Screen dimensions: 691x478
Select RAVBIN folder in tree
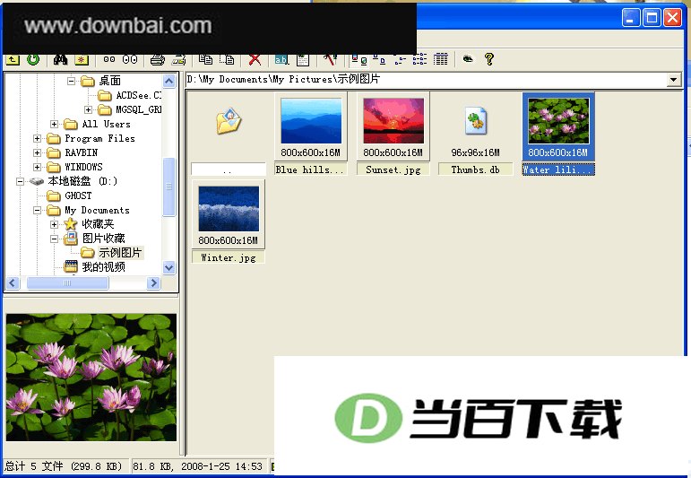click(x=81, y=152)
